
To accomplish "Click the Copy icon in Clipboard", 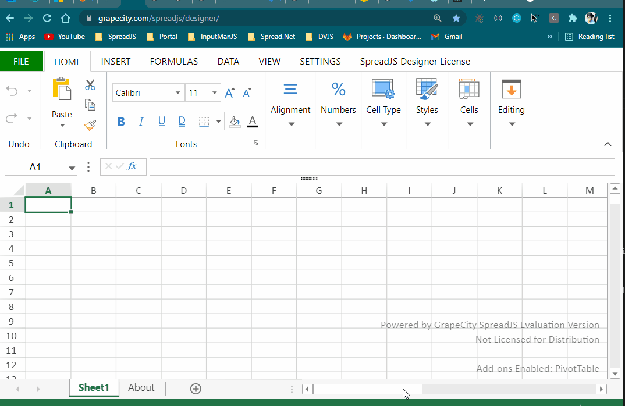I will tap(90, 105).
